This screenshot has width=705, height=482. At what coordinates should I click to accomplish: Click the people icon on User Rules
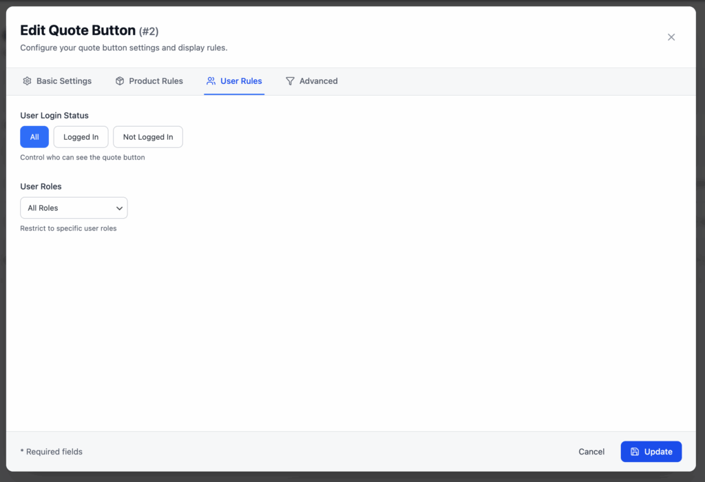tap(211, 81)
